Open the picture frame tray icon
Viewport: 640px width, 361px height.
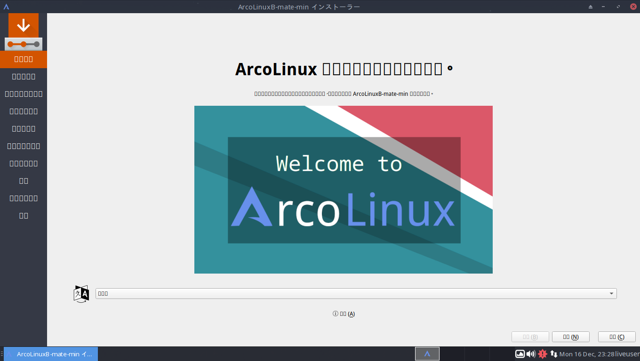[520, 354]
